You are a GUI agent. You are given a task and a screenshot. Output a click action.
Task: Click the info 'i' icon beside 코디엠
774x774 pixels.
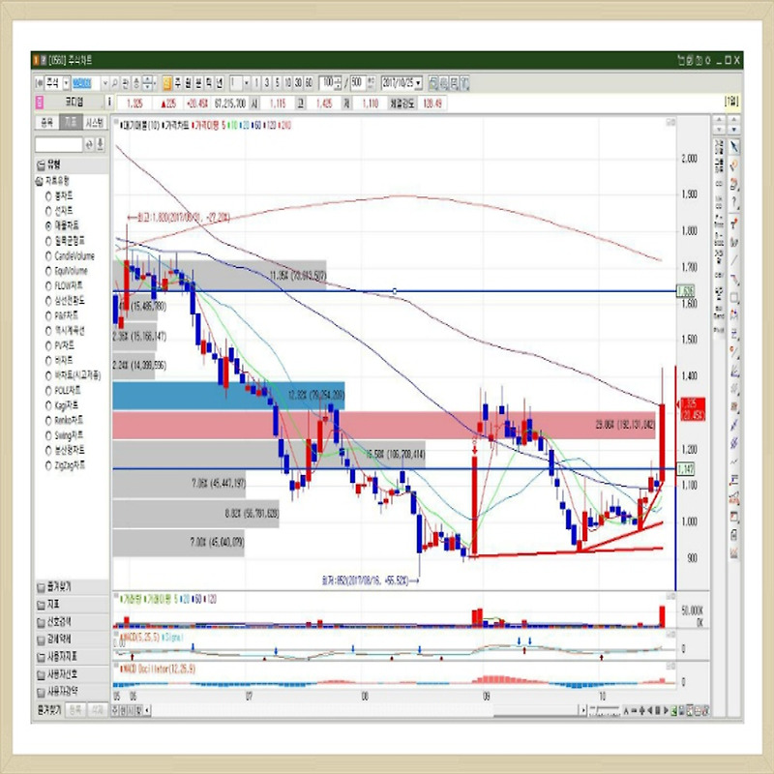click(x=109, y=103)
